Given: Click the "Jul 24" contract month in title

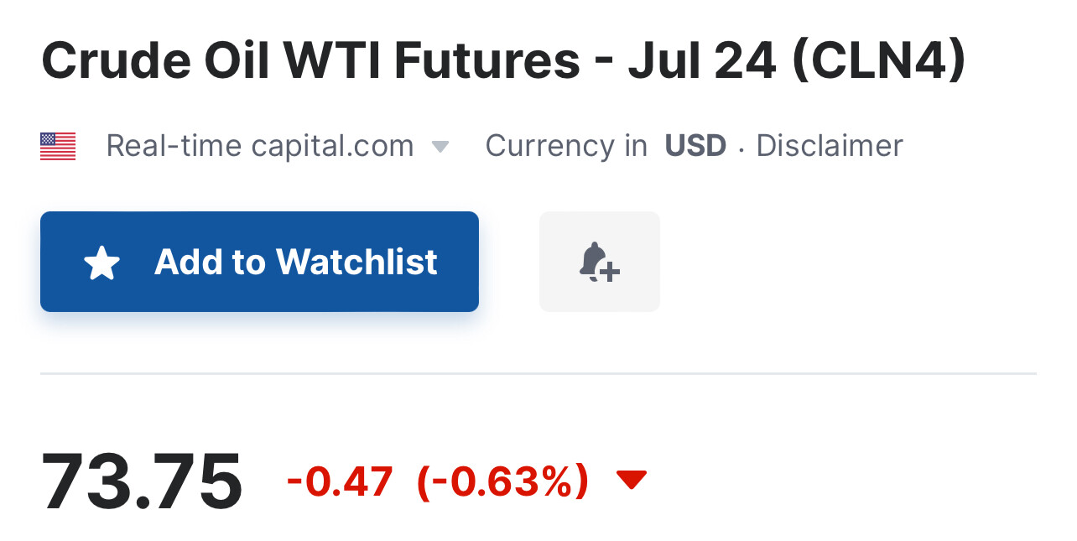Looking at the screenshot, I should tap(702, 60).
